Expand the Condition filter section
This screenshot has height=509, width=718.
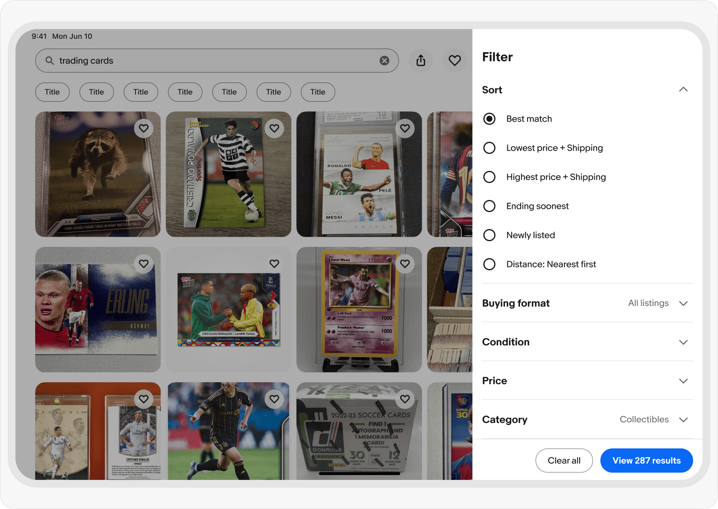click(x=683, y=342)
